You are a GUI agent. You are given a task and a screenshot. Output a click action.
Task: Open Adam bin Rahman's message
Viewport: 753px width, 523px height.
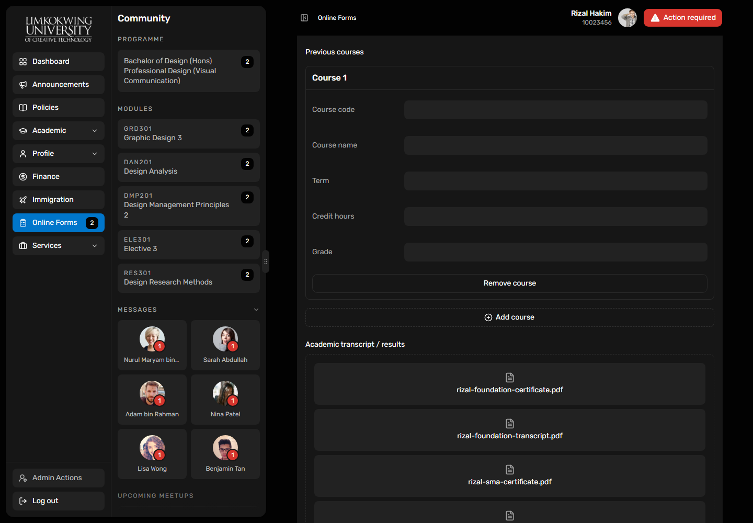coord(152,400)
